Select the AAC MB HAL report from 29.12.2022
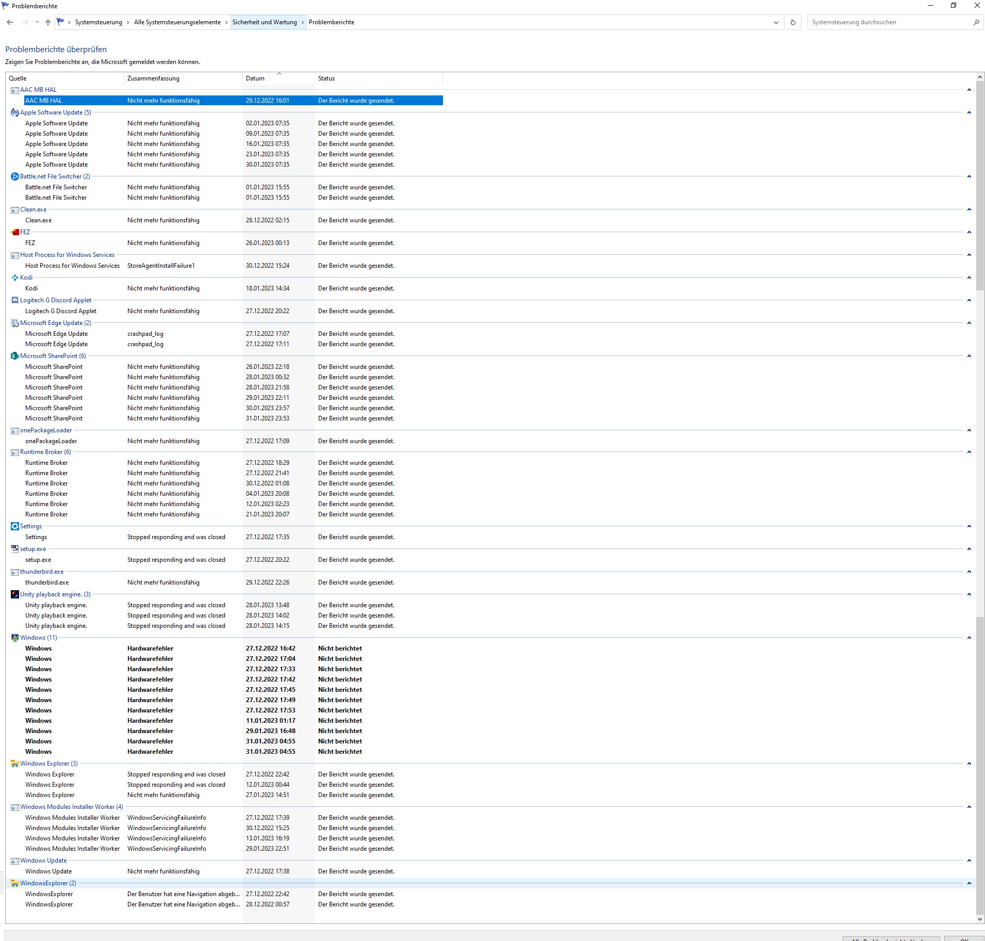 [x=234, y=101]
